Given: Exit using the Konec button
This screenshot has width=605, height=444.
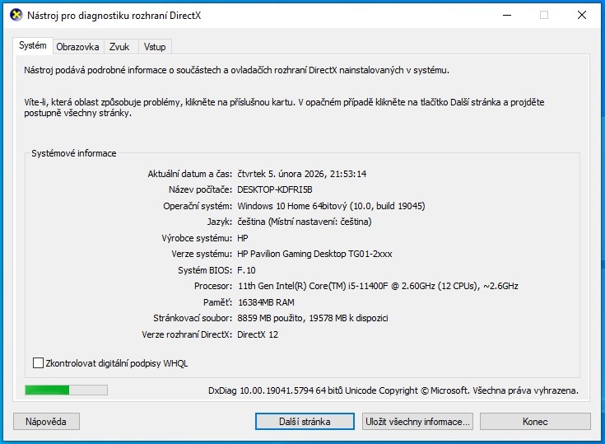Looking at the screenshot, I should pyautogui.click(x=535, y=422).
